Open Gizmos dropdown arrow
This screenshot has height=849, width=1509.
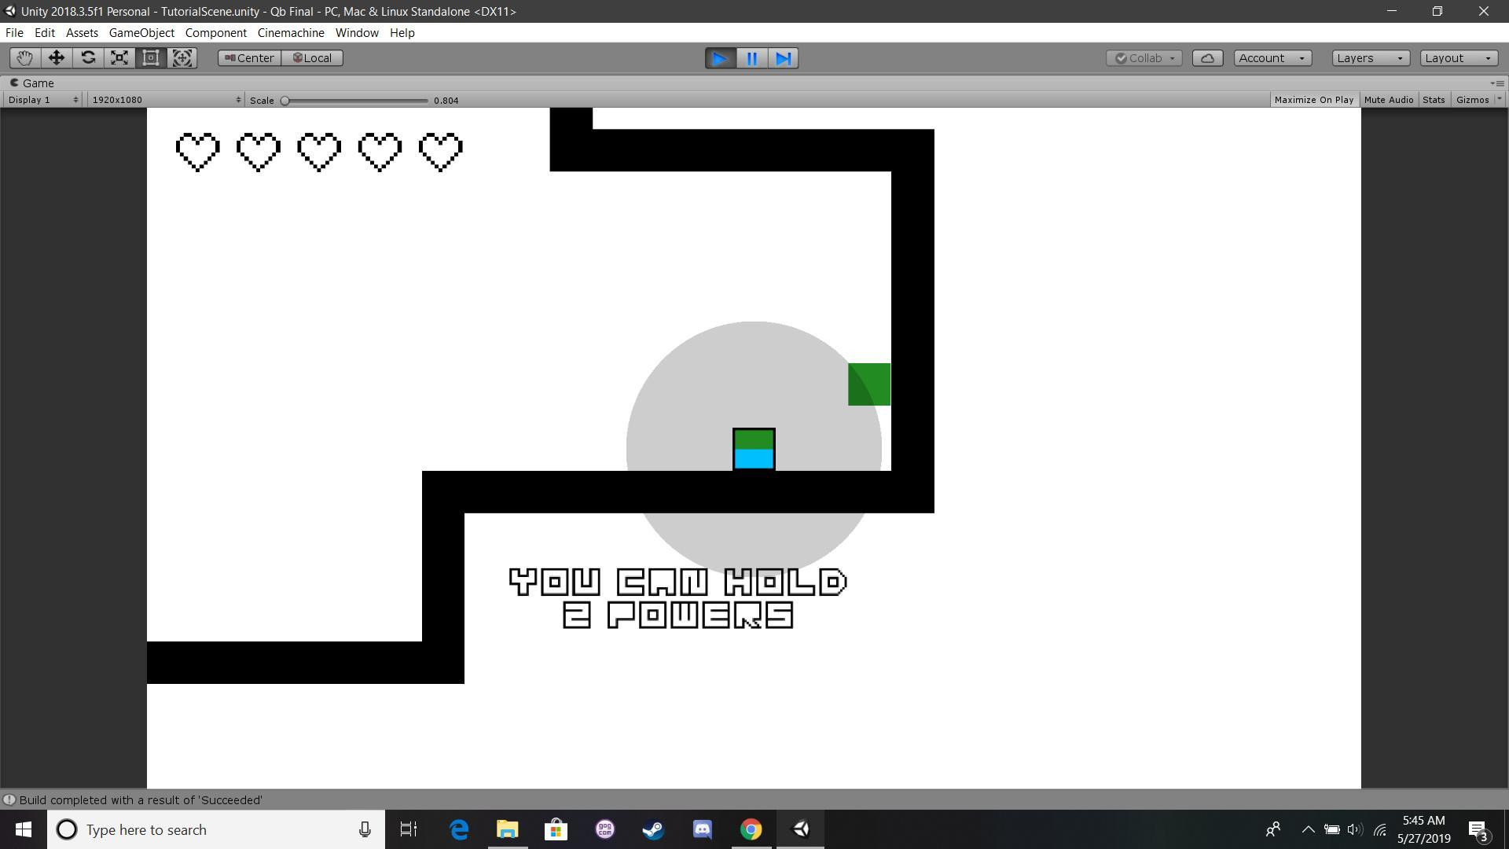(1499, 100)
